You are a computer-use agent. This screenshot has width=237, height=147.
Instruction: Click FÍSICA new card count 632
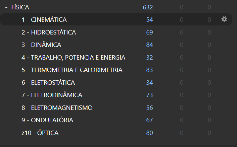[148, 7]
